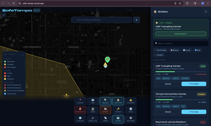Screen dimensions: 211x126
Task: Click the Tampa Convention Center capacity bar
Action: coord(181,100)
